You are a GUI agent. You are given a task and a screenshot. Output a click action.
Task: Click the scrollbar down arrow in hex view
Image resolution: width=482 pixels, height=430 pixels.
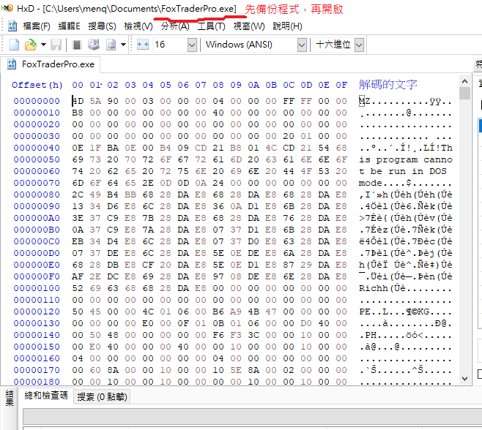click(464, 379)
